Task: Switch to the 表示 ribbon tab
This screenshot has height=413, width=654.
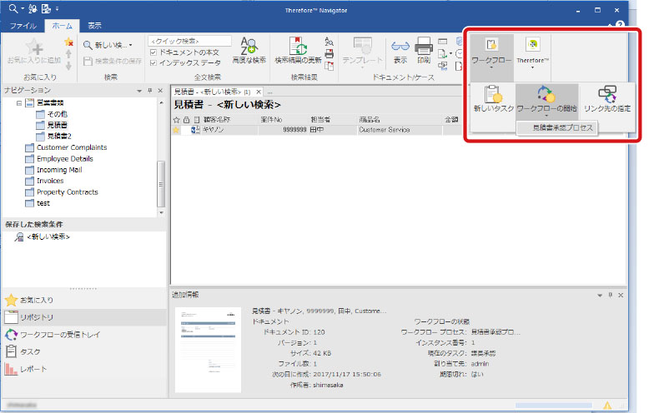Action: pyautogui.click(x=95, y=26)
